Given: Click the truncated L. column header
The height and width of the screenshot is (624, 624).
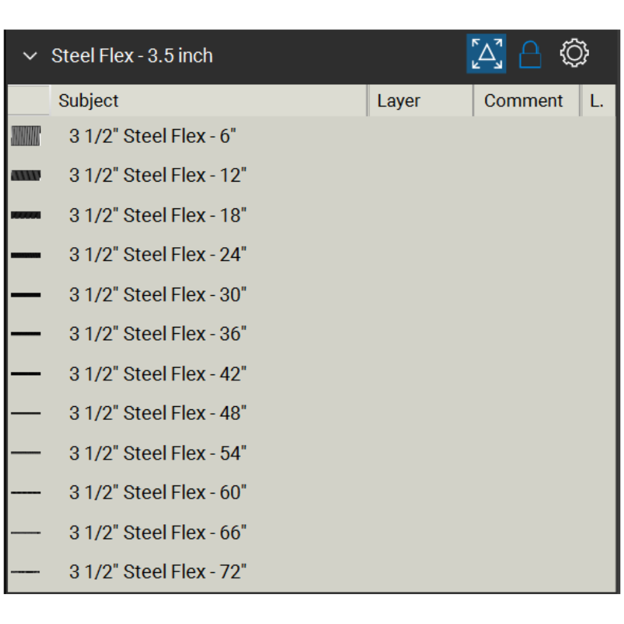Looking at the screenshot, I should point(598,101).
